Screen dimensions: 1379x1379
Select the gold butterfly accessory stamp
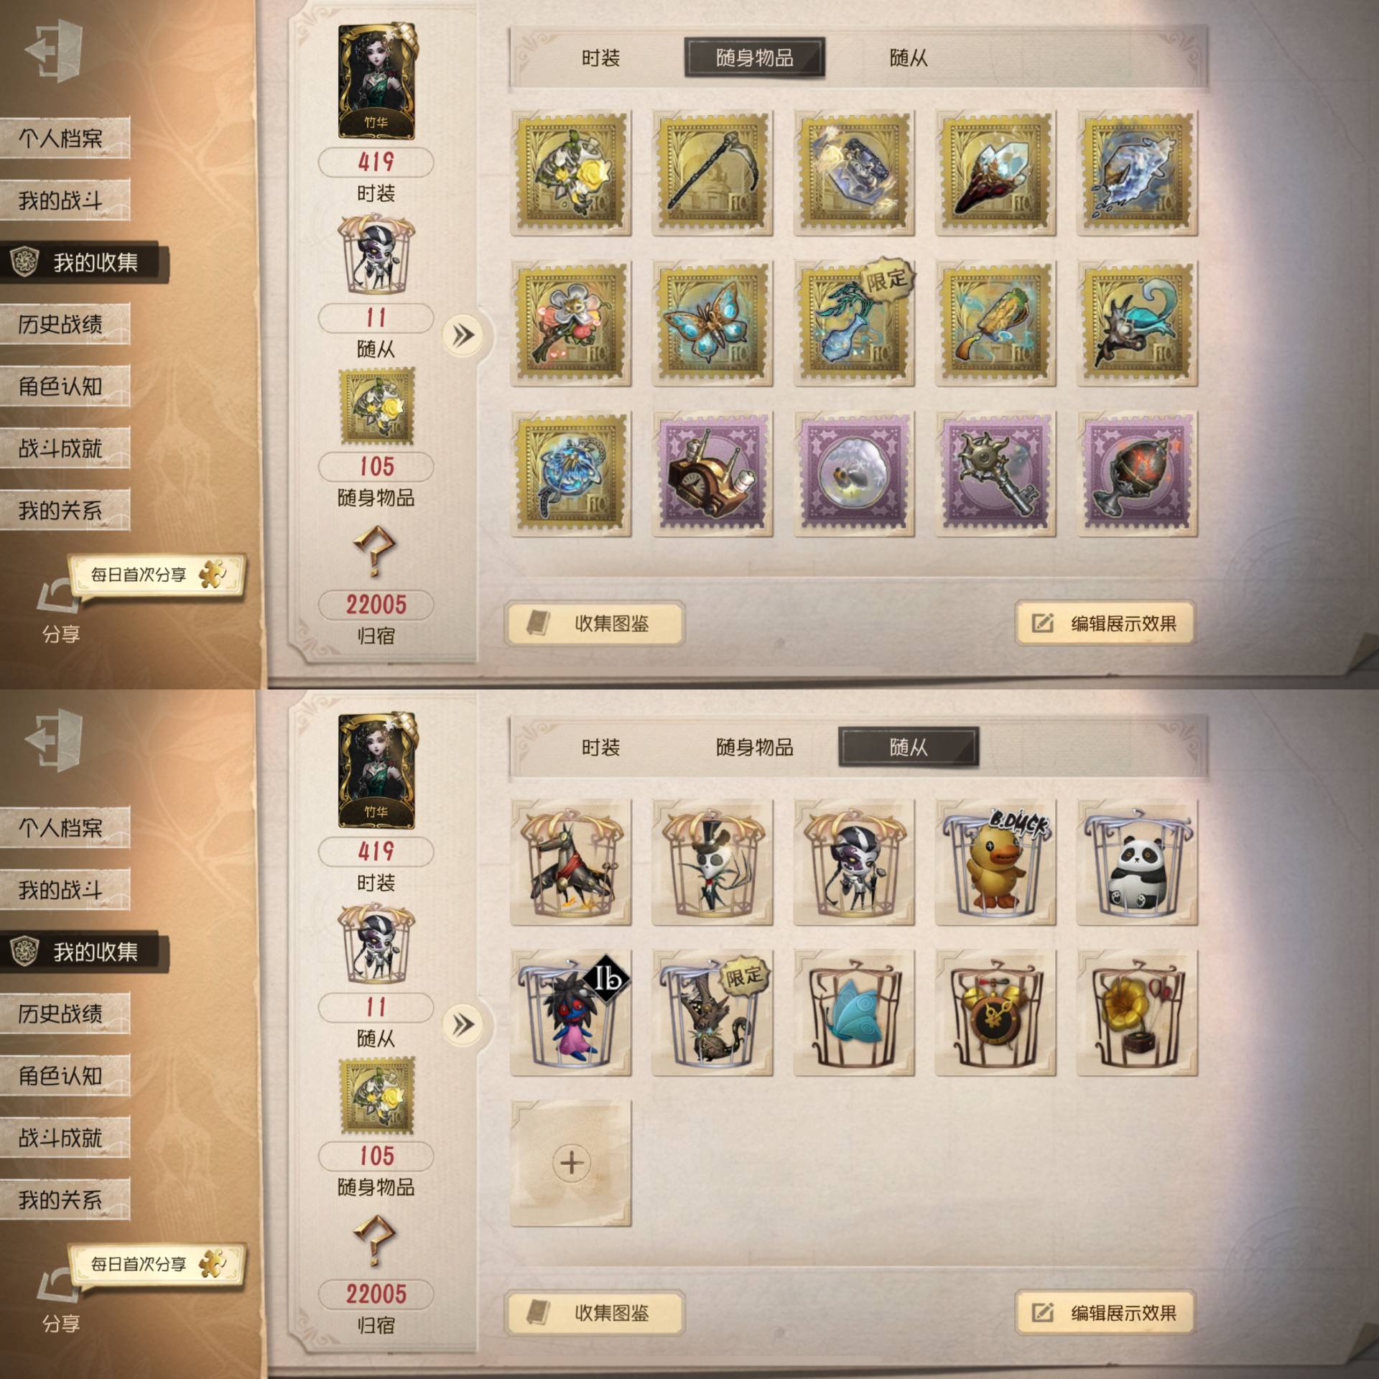pyautogui.click(x=712, y=324)
